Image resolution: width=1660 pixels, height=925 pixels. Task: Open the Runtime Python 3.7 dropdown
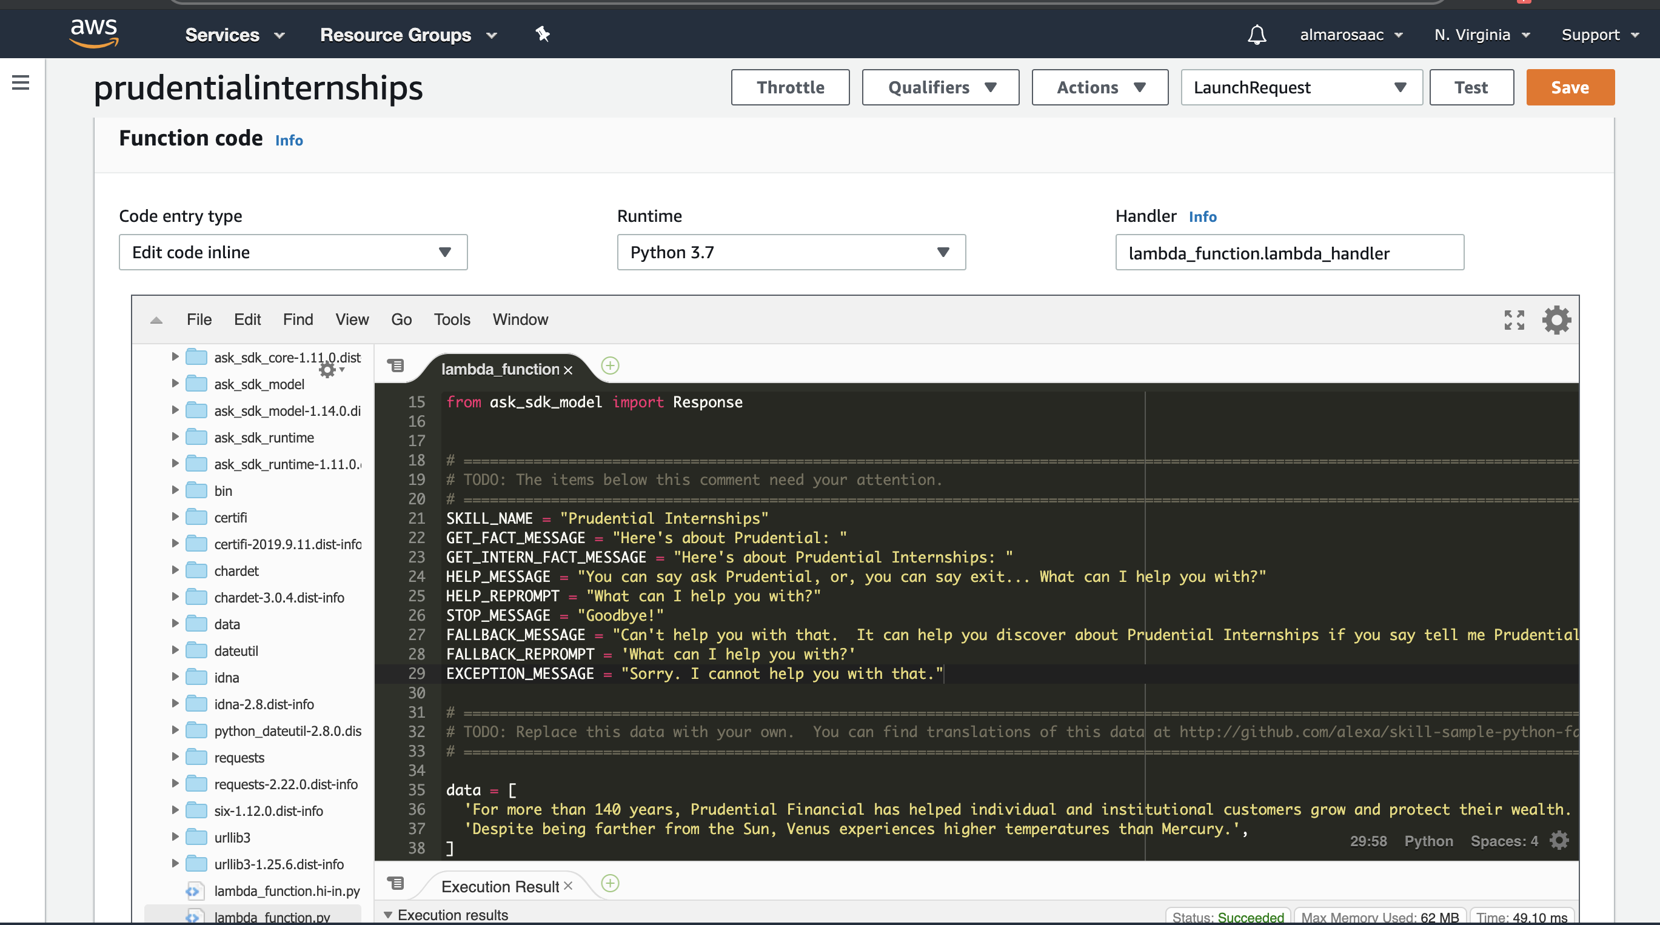coord(791,252)
